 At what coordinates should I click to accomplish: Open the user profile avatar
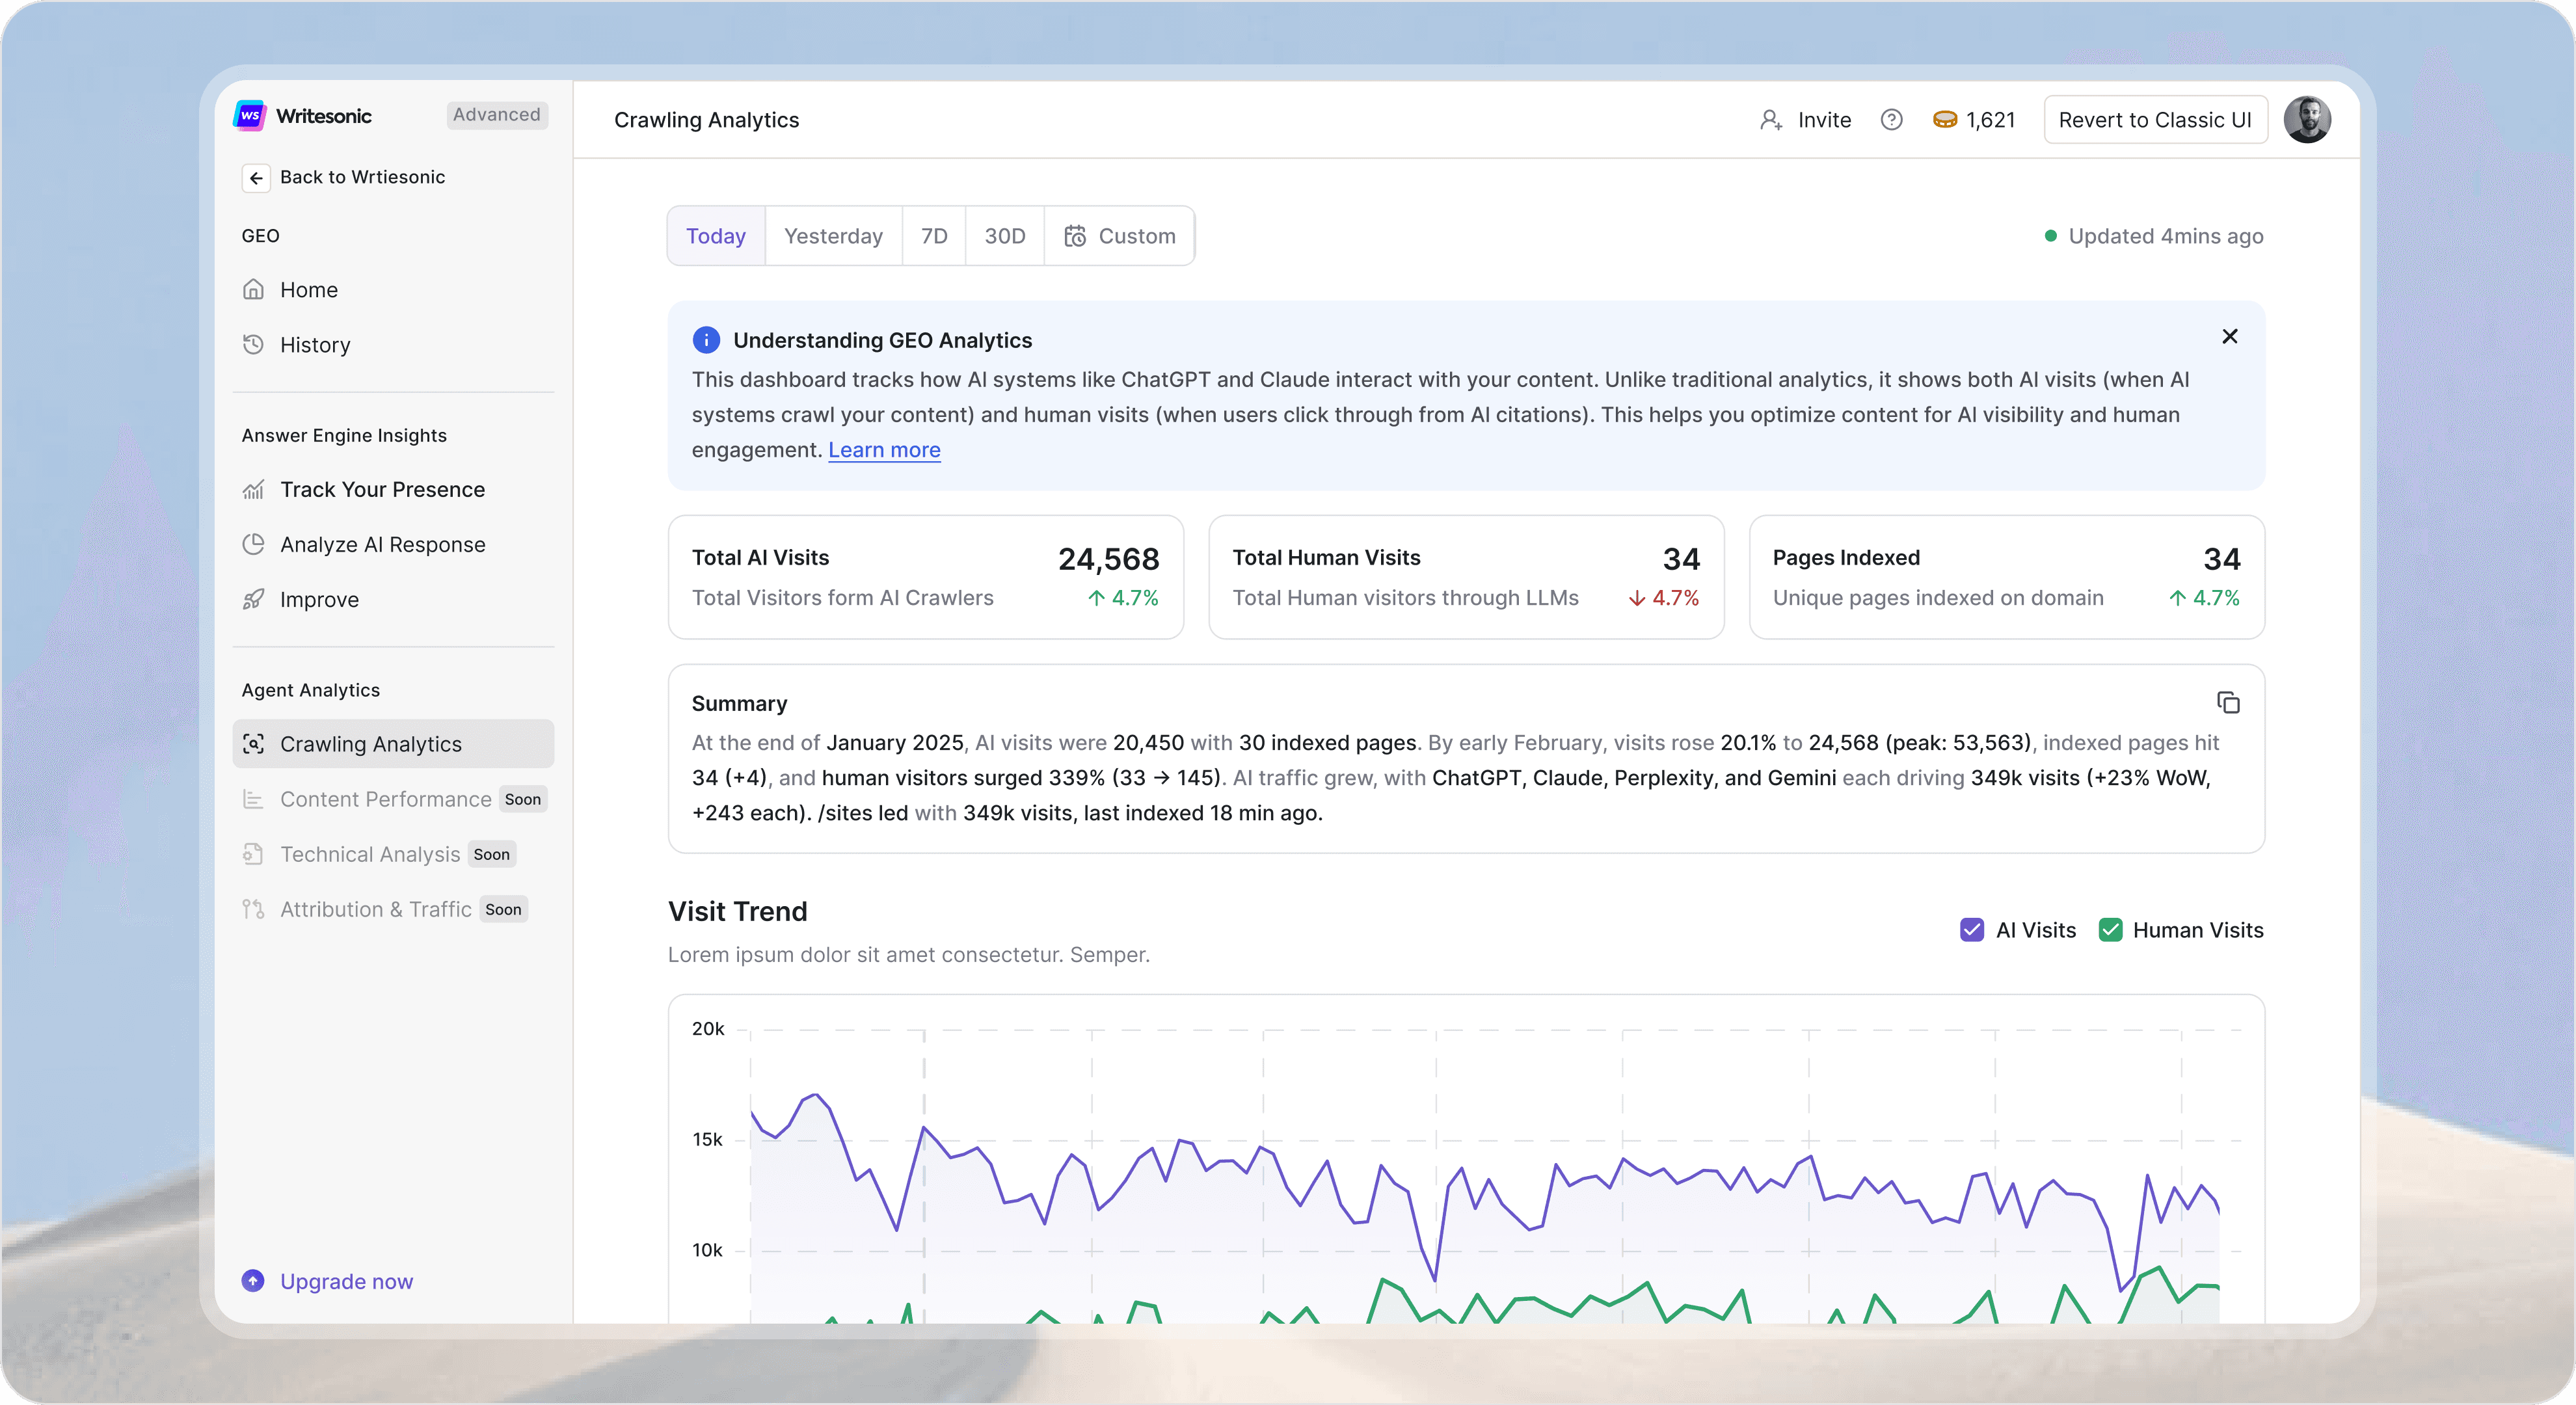click(x=2307, y=120)
